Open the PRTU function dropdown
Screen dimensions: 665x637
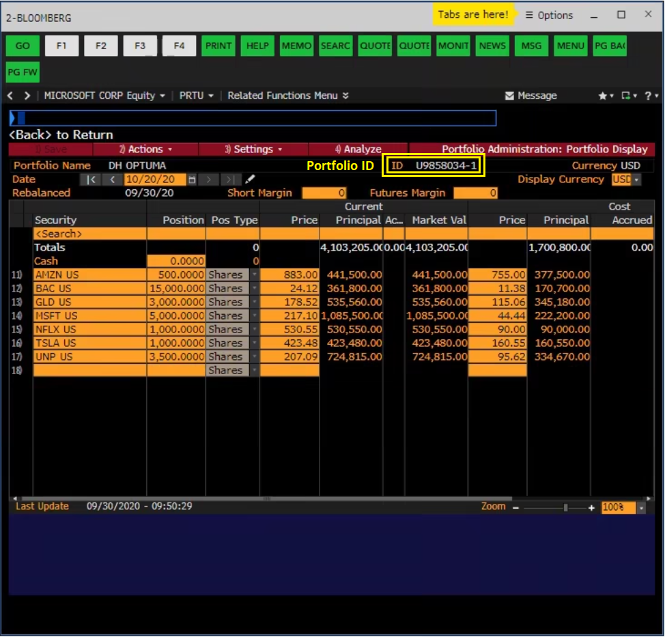[x=196, y=96]
